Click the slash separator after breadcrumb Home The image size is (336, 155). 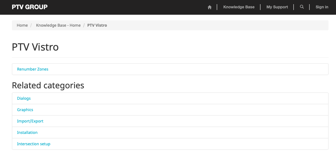[x=31, y=25]
